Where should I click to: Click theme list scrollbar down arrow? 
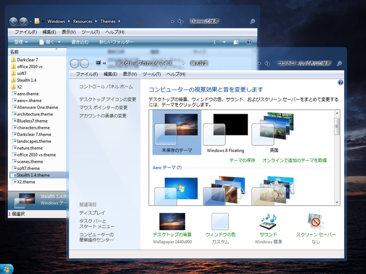(x=337, y=203)
